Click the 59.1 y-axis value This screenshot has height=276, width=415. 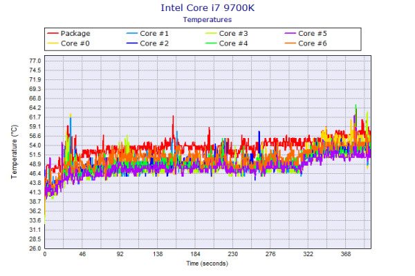tap(35, 126)
